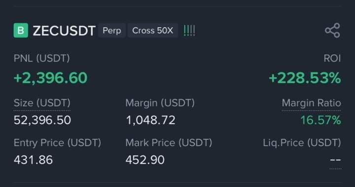
Task: Click the PNL value +2,396.60
Action: (50, 78)
